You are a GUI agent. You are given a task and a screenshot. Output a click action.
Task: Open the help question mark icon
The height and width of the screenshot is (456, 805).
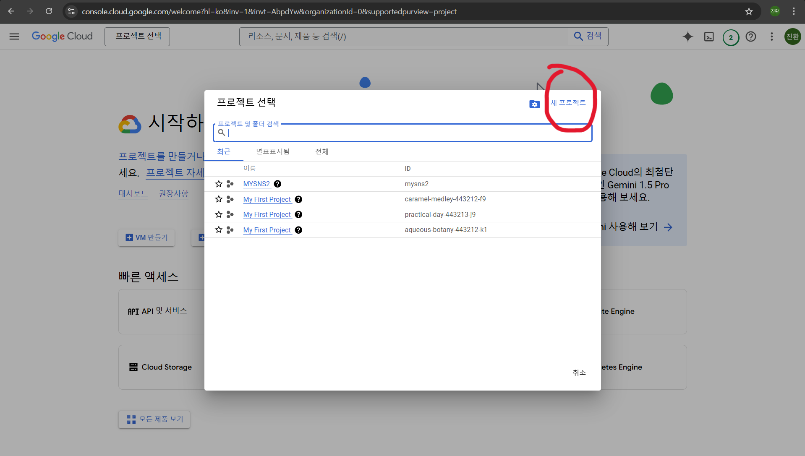[751, 37]
